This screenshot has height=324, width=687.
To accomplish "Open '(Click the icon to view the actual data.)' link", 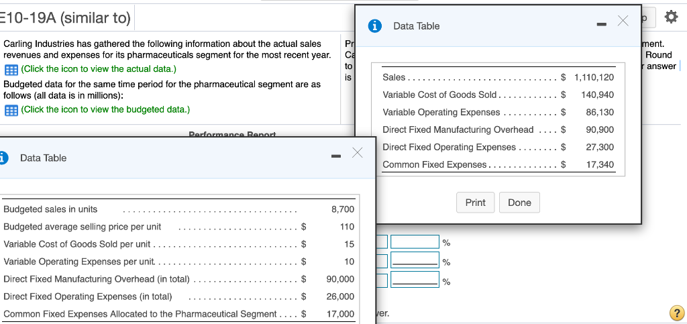I will 99,69.
